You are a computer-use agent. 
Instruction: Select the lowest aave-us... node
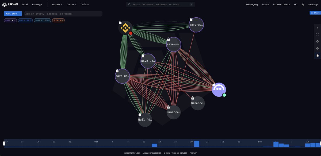pos(122,76)
